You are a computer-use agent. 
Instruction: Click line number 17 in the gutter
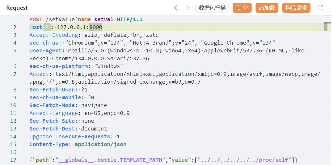(13, 160)
